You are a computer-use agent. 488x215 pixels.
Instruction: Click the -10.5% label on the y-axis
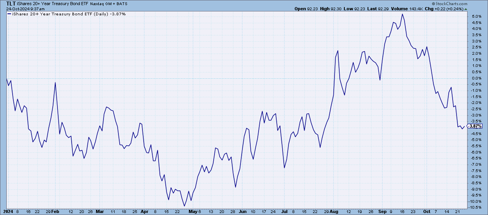[474, 208]
